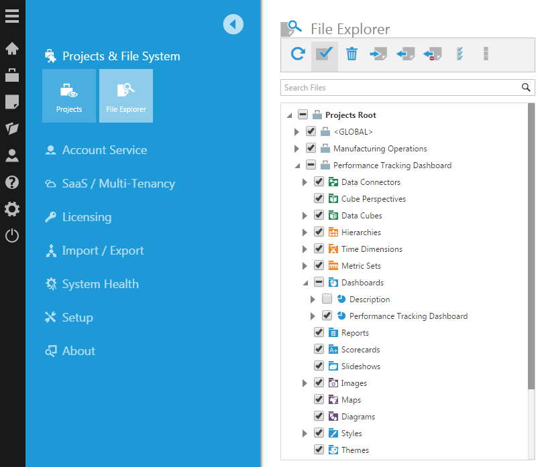Click the file tree vertical scrollbar

coord(531,247)
